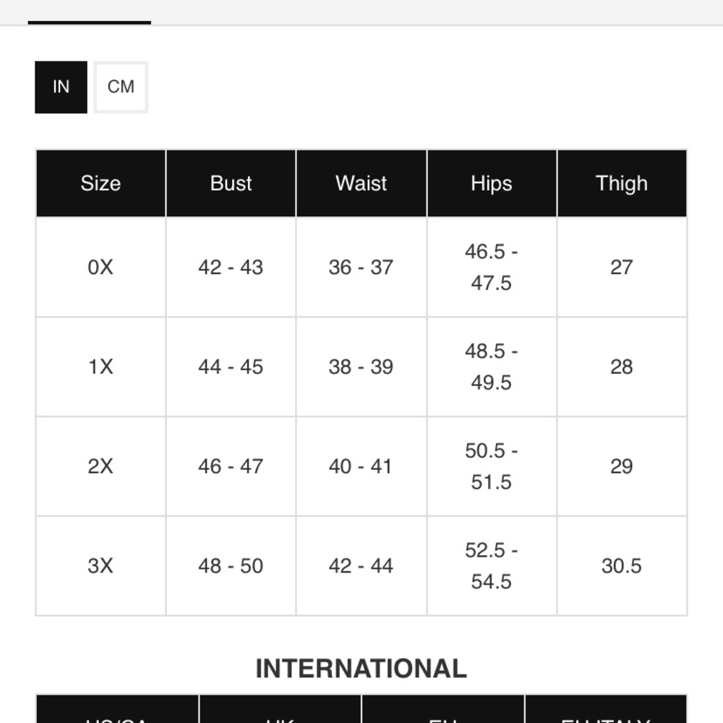Click the 30.5 thigh value
This screenshot has height=723, width=723.
622,566
